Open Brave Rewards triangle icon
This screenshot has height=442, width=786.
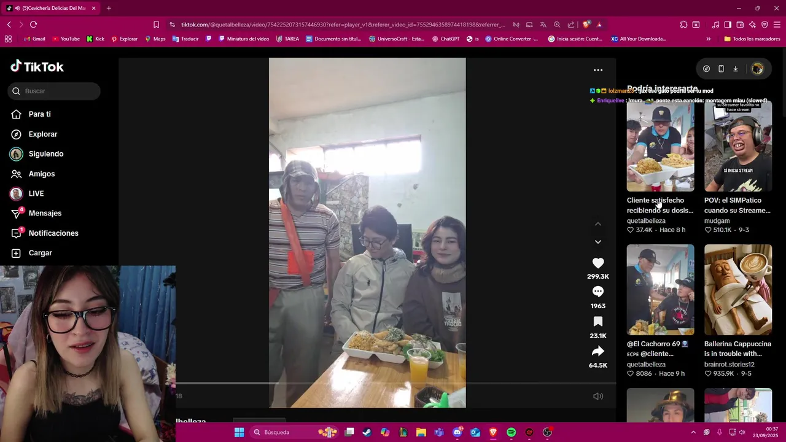[x=599, y=25]
